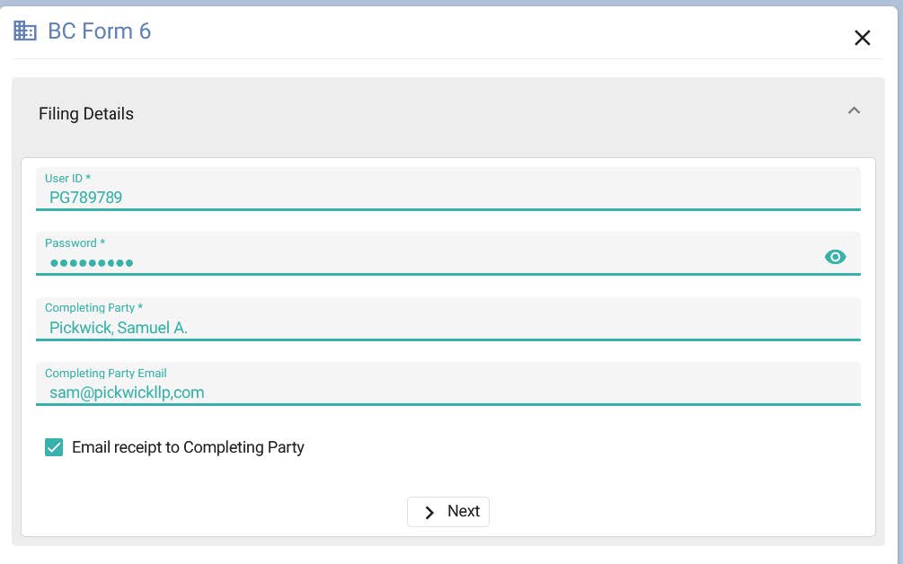Click the 'User ID *' field label
The image size is (903, 564).
pyautogui.click(x=67, y=179)
